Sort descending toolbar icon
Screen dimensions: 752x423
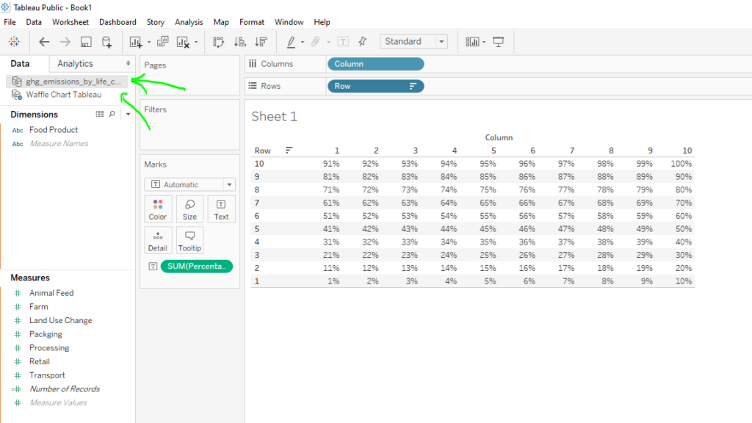261,42
